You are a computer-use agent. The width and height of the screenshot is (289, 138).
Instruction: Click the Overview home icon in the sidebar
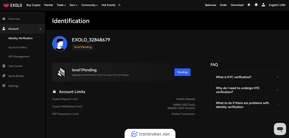pyautogui.click(x=4, y=19)
